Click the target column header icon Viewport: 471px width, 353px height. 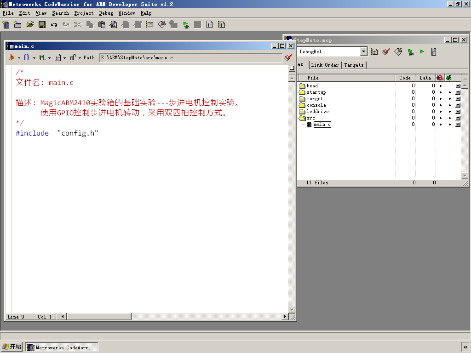click(x=440, y=78)
